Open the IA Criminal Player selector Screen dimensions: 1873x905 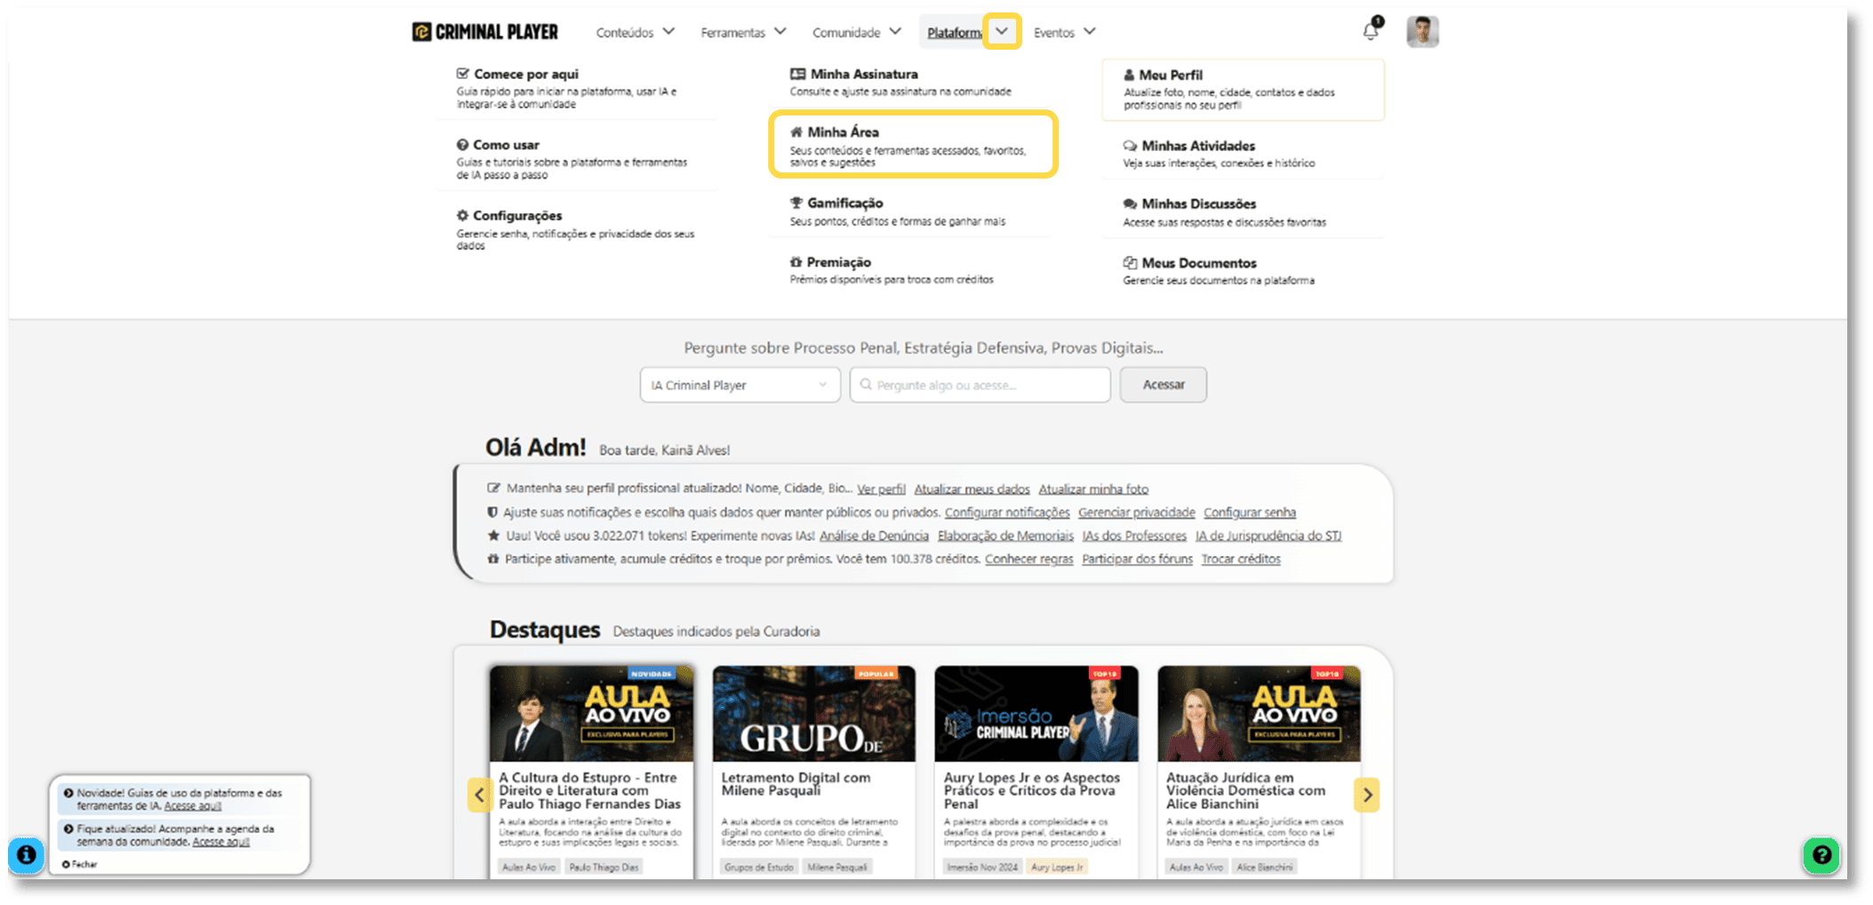click(739, 385)
